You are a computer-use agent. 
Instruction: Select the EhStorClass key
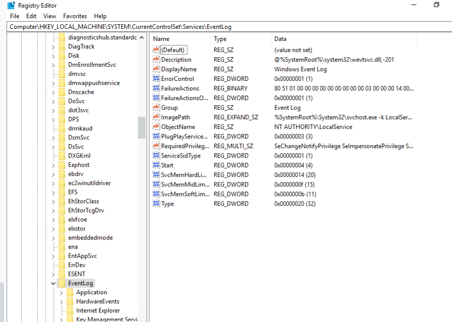tap(83, 201)
